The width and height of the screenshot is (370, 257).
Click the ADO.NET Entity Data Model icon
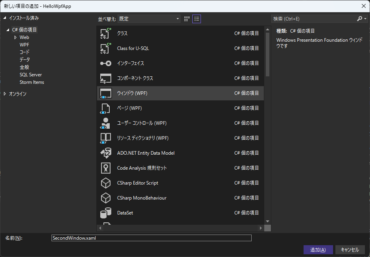106,153
